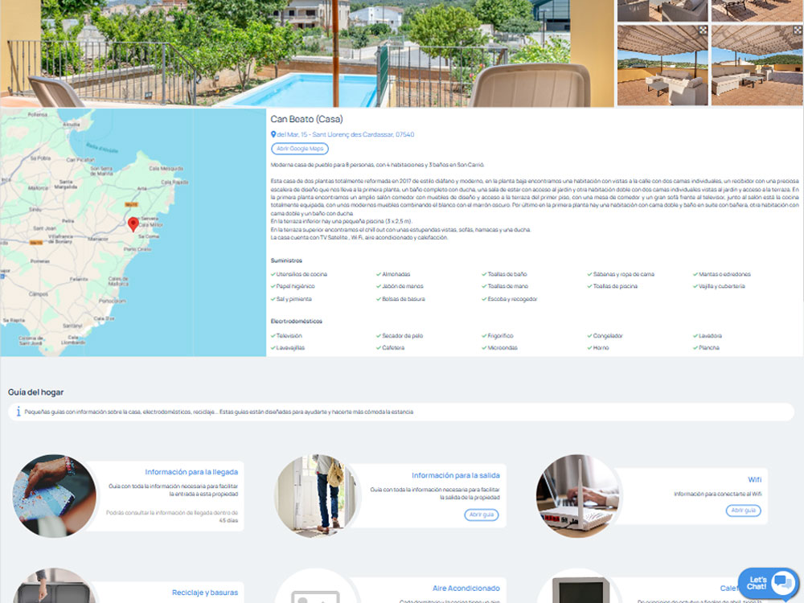Select the Plancha item
804x603 pixels.
(x=707, y=348)
